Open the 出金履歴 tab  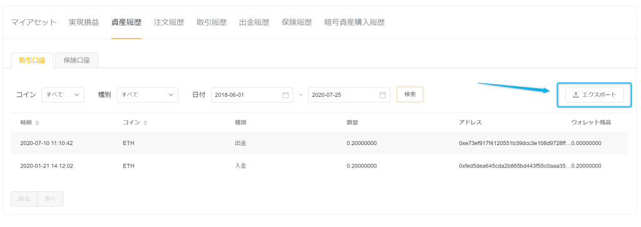(254, 23)
